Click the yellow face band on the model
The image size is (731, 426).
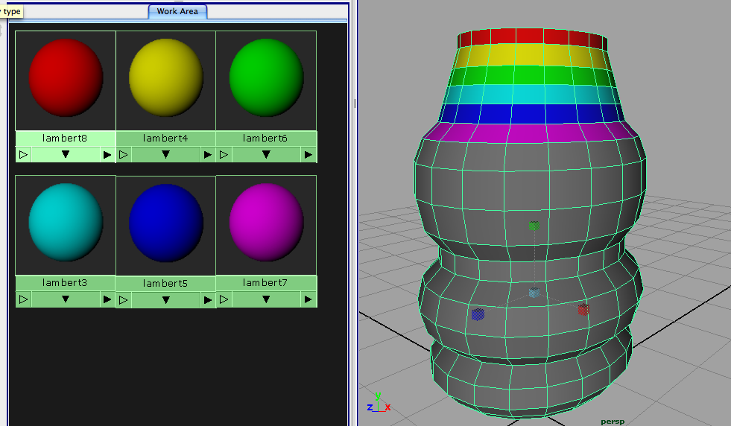click(x=532, y=55)
